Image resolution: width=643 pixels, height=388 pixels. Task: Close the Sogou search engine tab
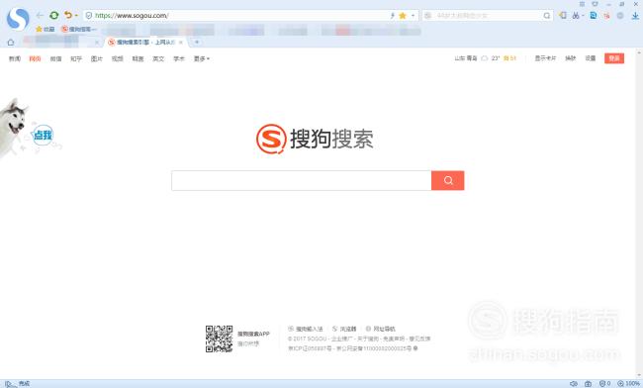click(x=181, y=43)
